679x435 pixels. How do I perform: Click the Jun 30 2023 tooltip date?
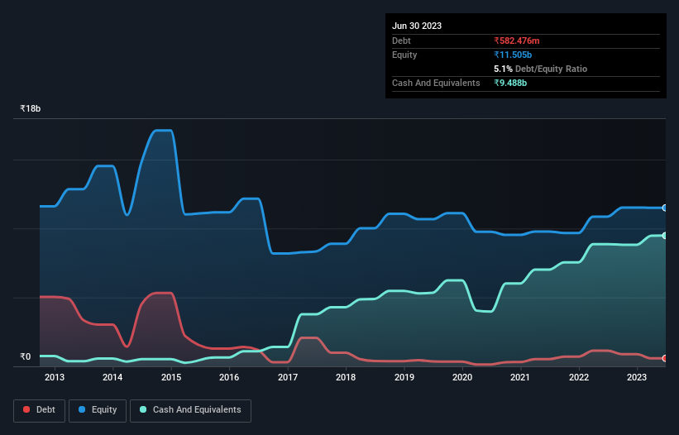417,26
